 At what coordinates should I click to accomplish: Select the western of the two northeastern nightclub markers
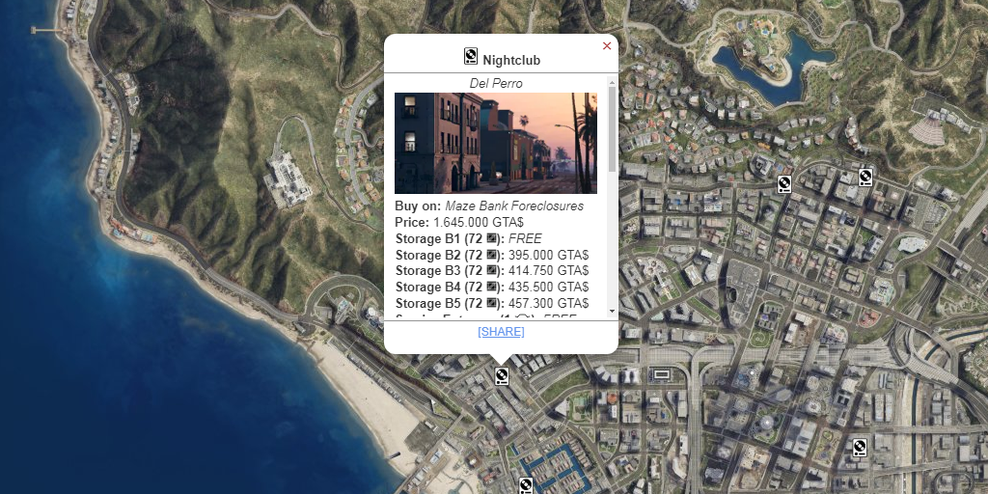coord(784,184)
